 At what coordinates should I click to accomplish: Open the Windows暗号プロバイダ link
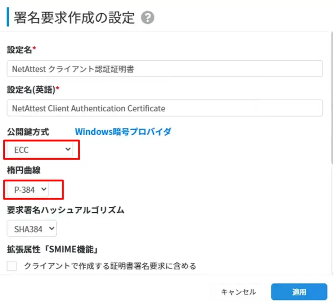(x=123, y=132)
